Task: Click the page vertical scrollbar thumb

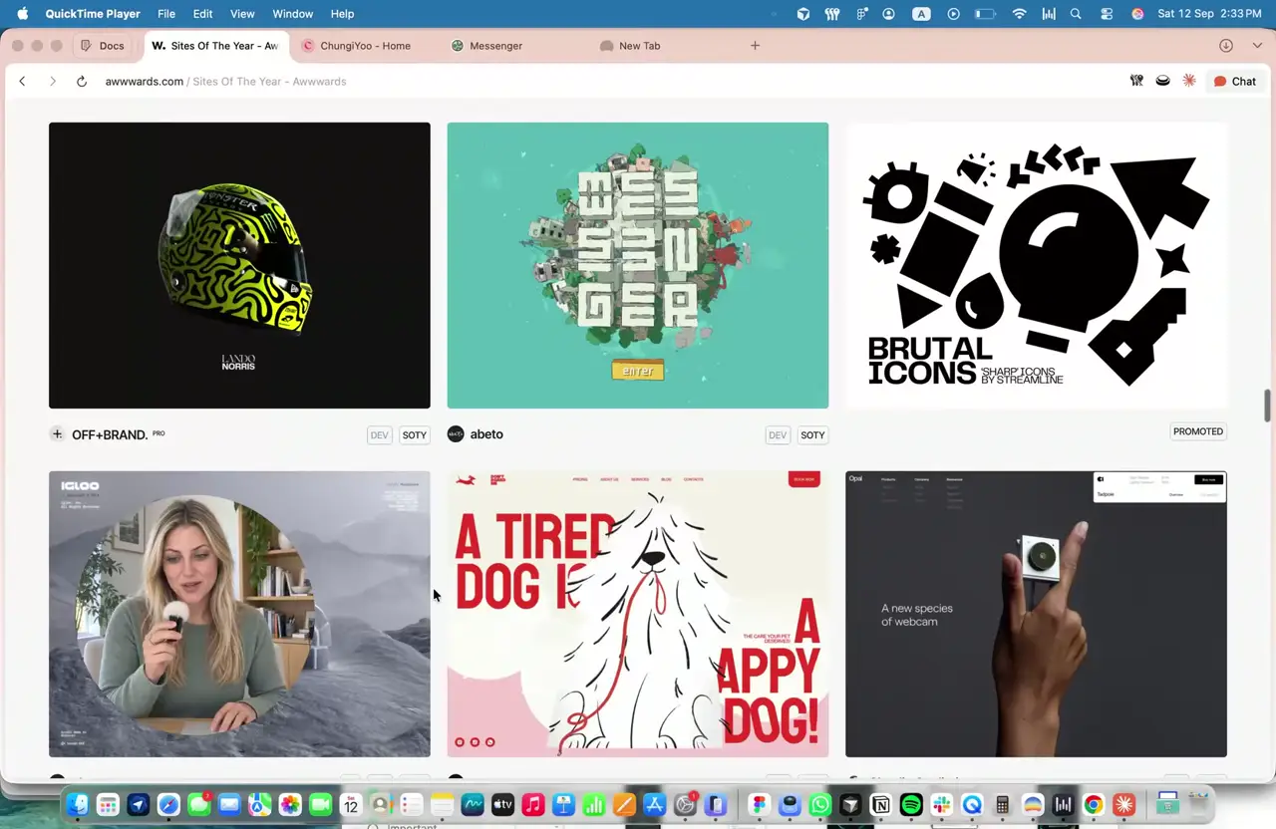Action: [1268, 407]
